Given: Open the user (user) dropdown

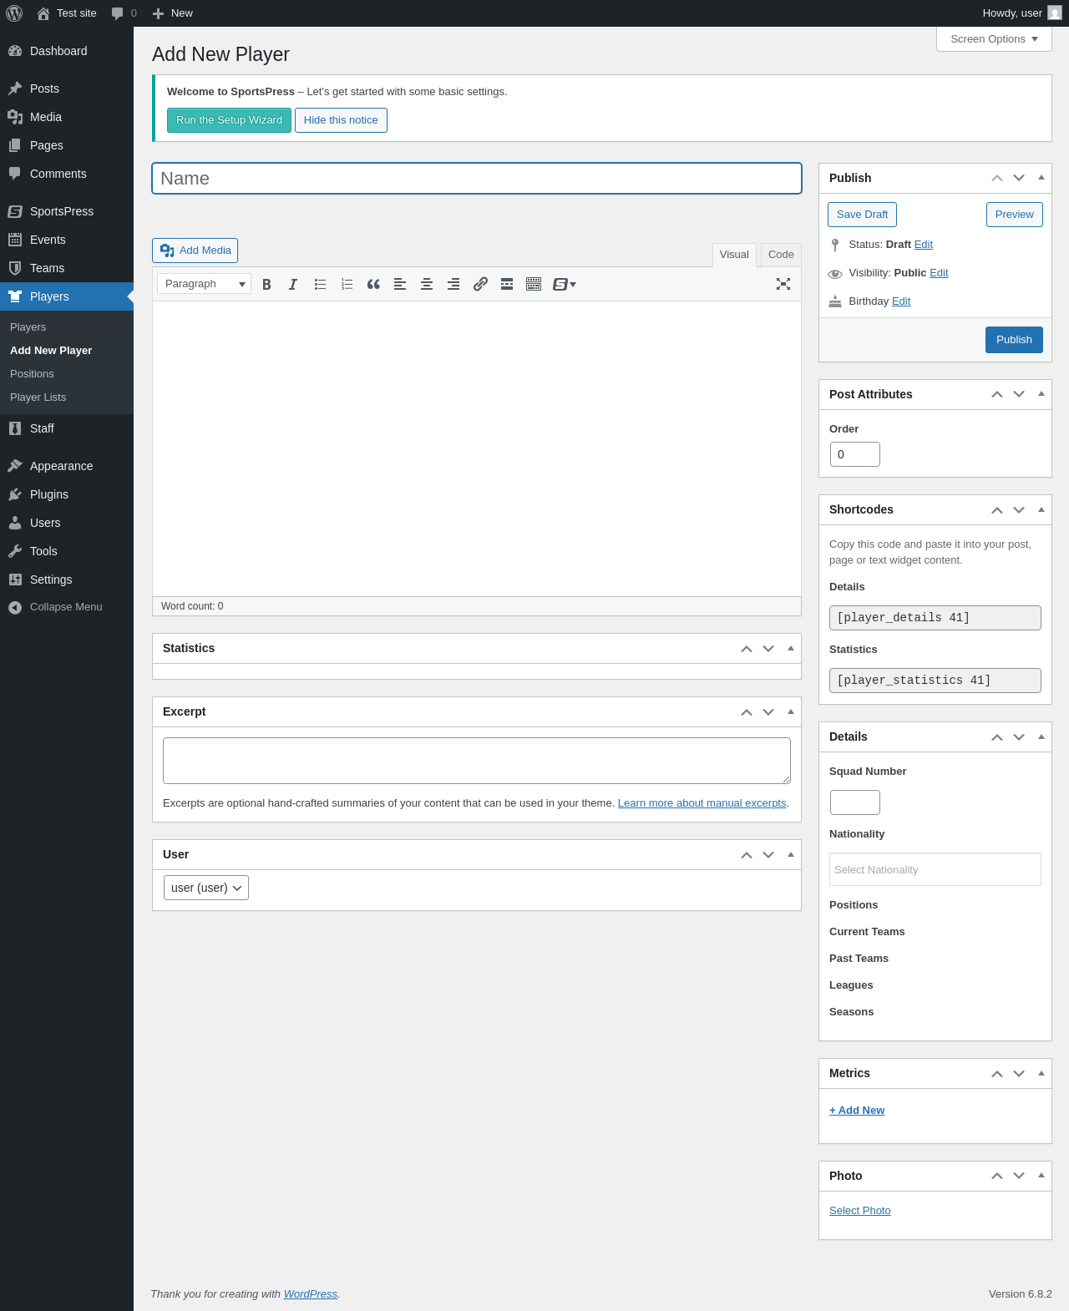Looking at the screenshot, I should tap(206, 888).
